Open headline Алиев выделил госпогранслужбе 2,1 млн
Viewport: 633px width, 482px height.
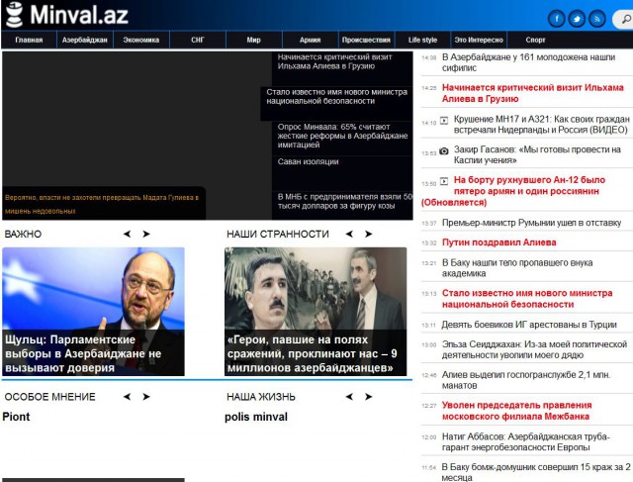(x=525, y=380)
